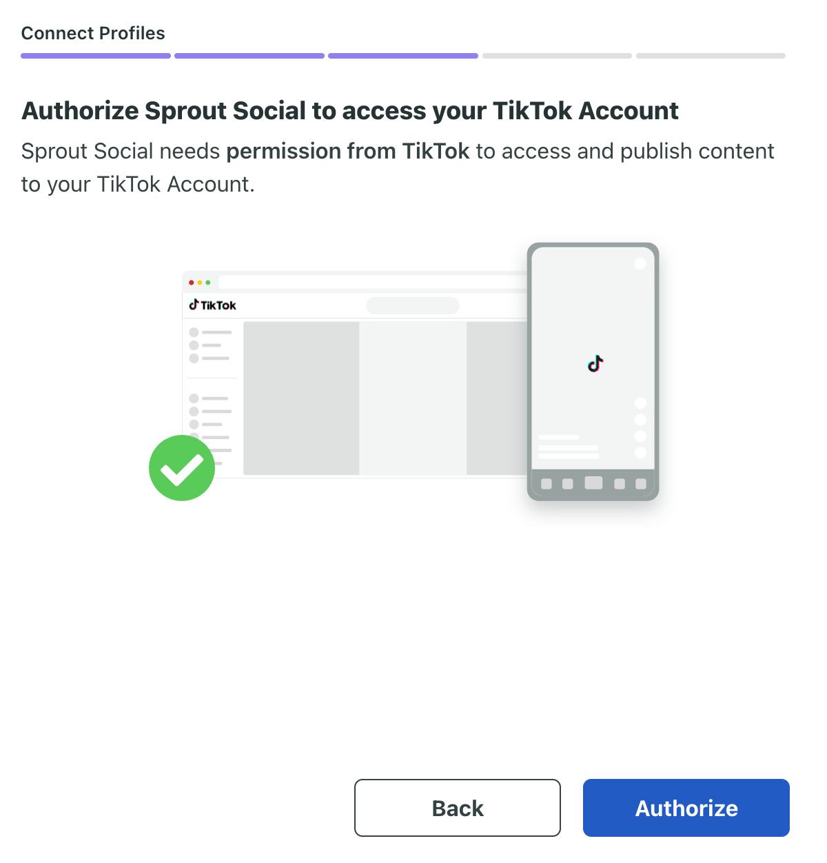Image resolution: width=827 pixels, height=863 pixels.
Task: Click the second gray progress segment
Action: coord(557,55)
